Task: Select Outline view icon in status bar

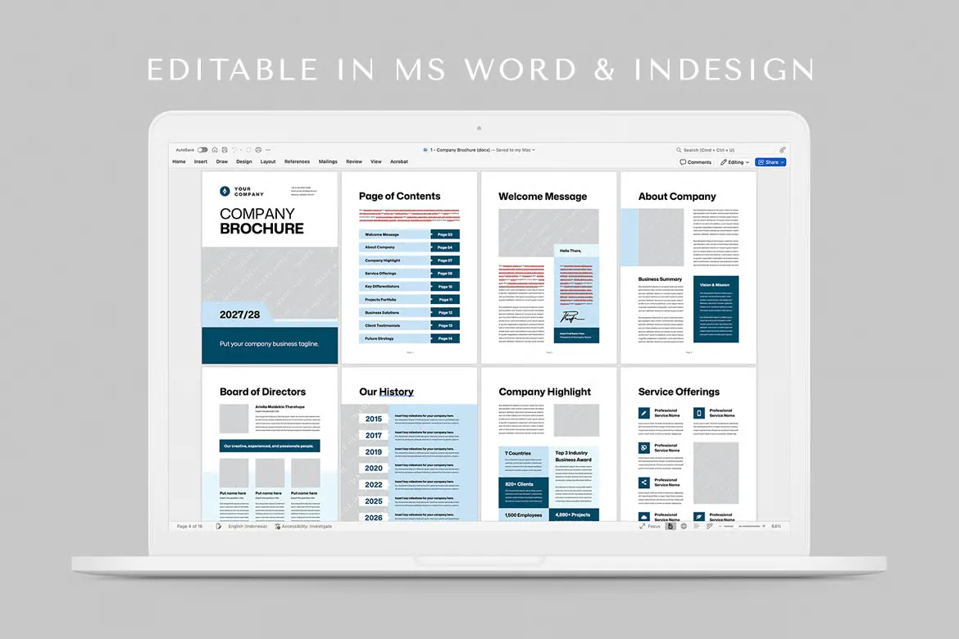Action: click(x=697, y=526)
